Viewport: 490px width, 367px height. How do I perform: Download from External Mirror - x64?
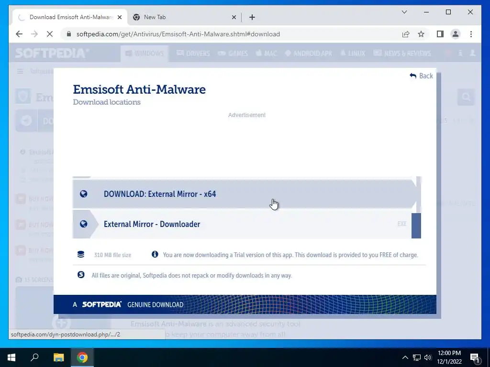pos(245,194)
